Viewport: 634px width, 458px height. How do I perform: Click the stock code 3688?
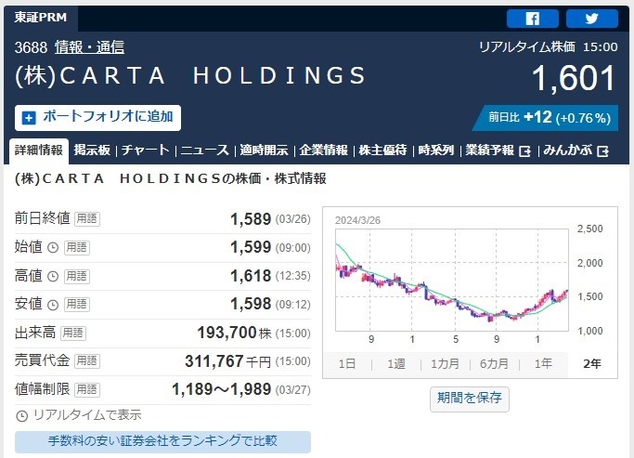pyautogui.click(x=31, y=47)
